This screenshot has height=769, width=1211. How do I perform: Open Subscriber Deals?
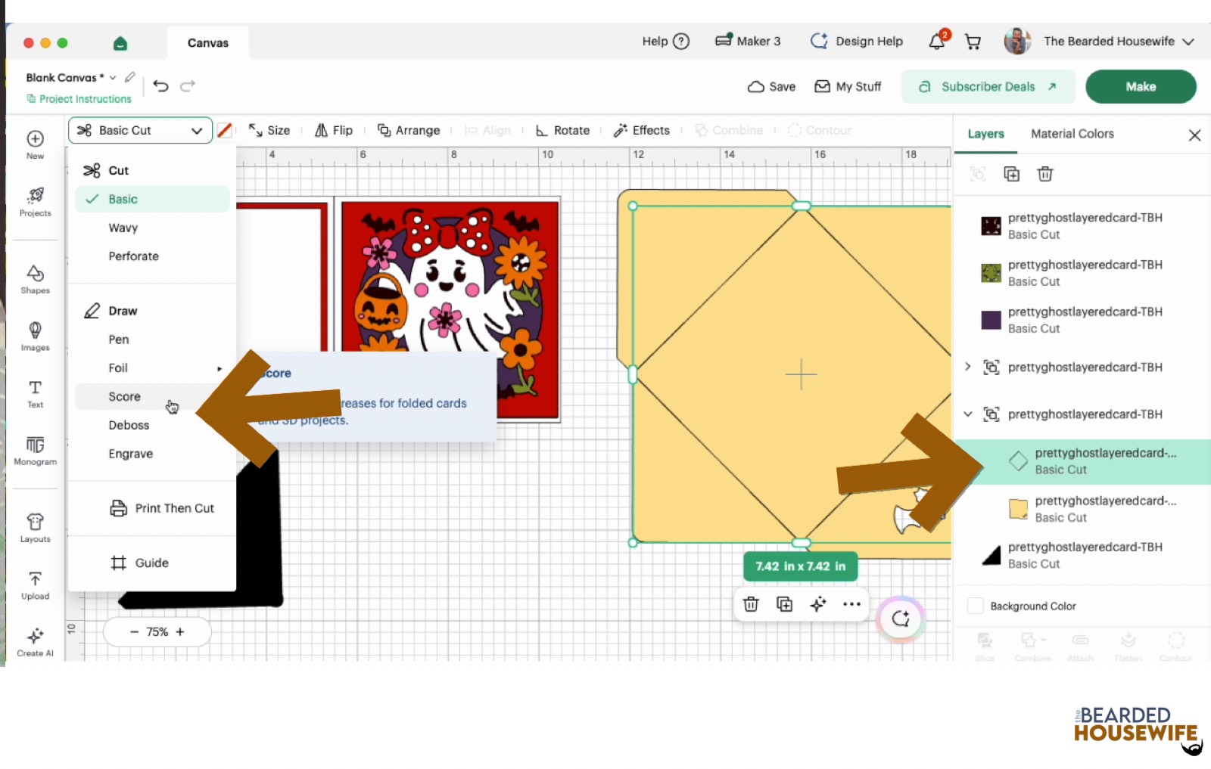[x=988, y=86]
